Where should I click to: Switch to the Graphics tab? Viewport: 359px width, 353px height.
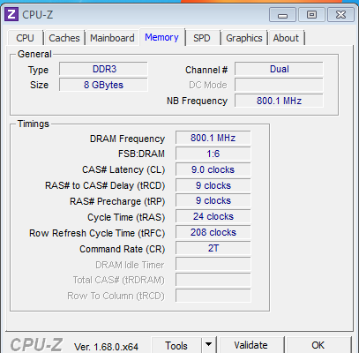pos(244,38)
